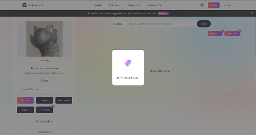Expand the Support dropdown menu

click(134, 5)
